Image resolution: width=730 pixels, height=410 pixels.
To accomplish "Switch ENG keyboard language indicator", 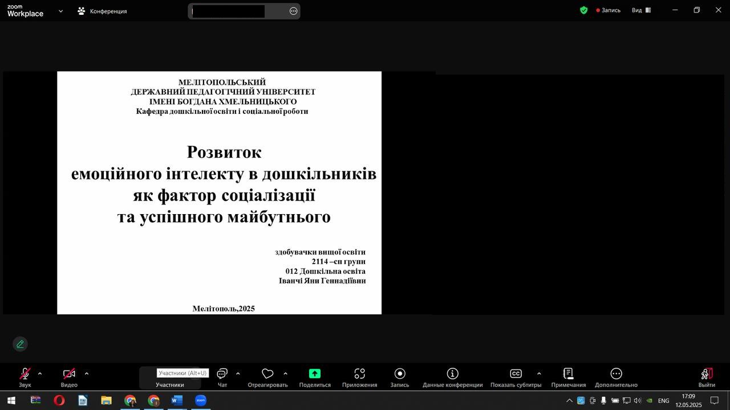I will coord(663,401).
